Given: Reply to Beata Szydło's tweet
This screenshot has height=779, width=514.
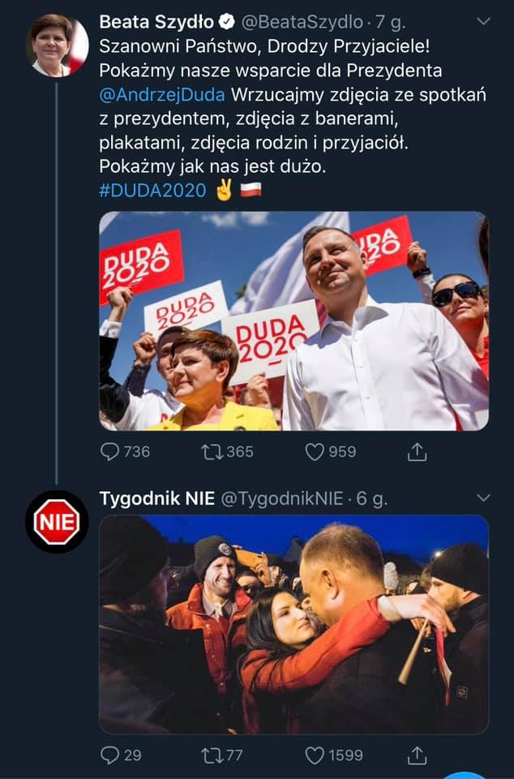Looking at the screenshot, I should click(109, 452).
